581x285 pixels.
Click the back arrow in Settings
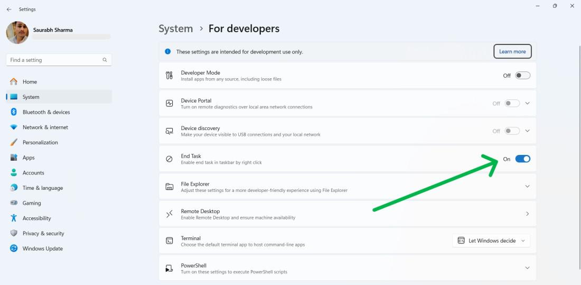coord(9,10)
